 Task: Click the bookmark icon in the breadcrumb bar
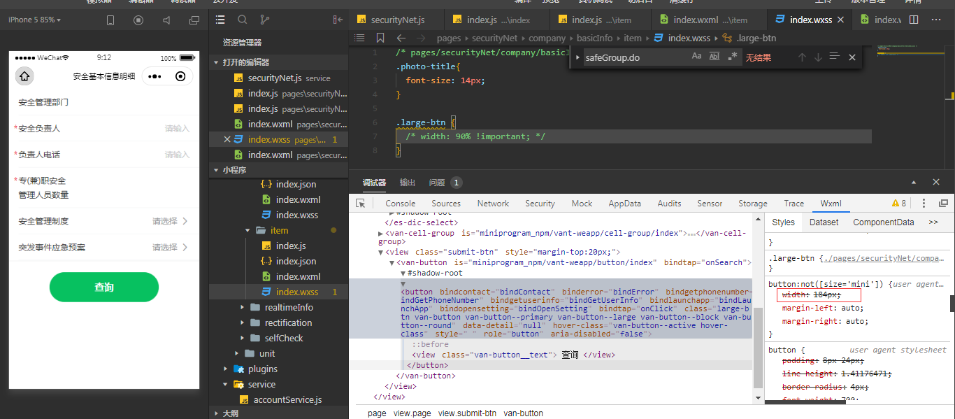click(x=380, y=38)
